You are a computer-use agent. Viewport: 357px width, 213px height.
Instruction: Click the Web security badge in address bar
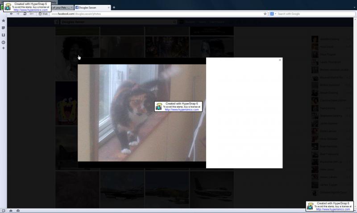43,14
